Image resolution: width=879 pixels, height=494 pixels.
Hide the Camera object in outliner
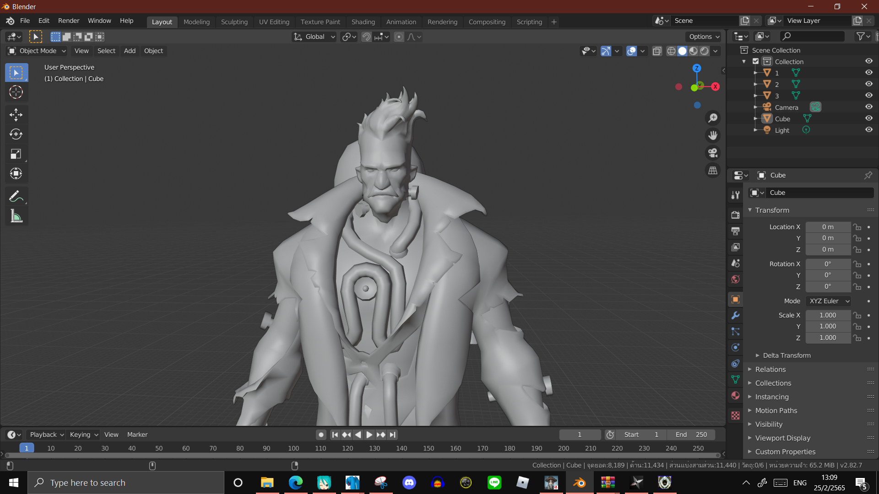point(868,107)
